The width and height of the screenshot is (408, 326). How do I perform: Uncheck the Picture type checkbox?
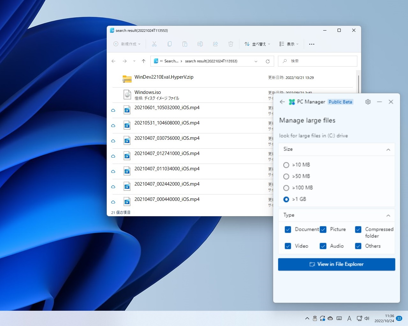point(323,230)
